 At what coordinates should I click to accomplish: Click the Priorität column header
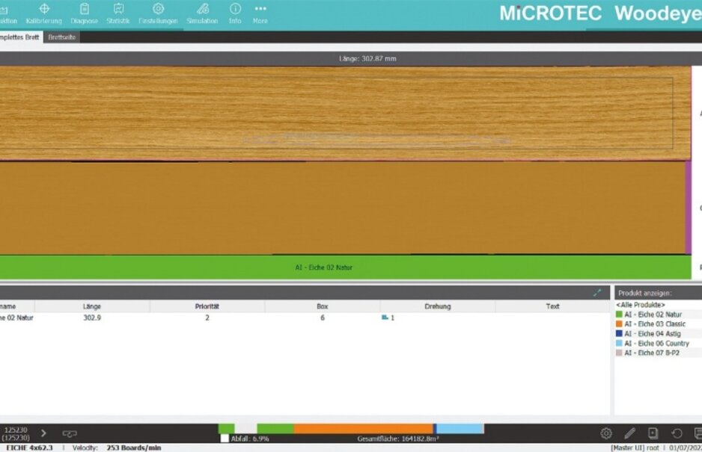coord(207,306)
